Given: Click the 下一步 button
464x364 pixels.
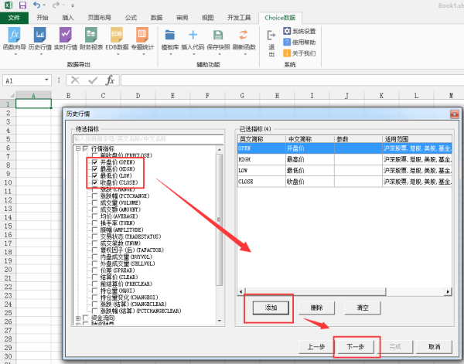Looking at the screenshot, I should pos(357,346).
